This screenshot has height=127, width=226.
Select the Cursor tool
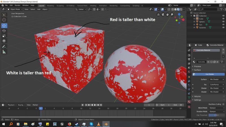[x=4, y=20]
